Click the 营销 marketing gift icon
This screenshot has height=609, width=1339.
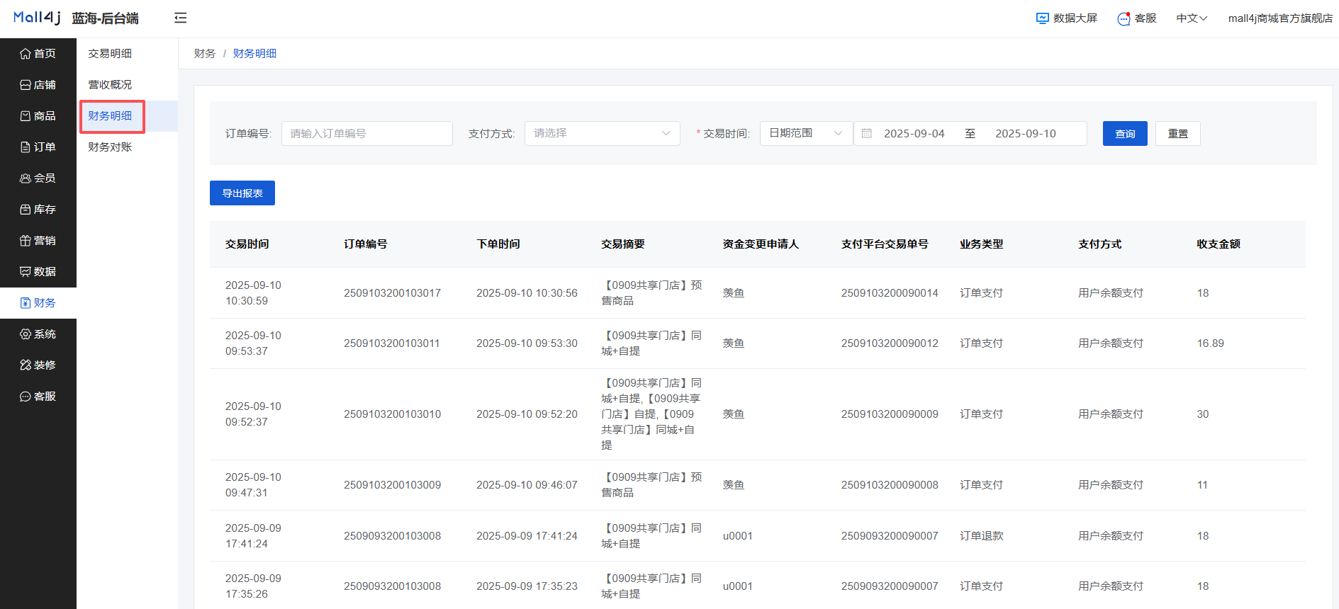pyautogui.click(x=26, y=241)
